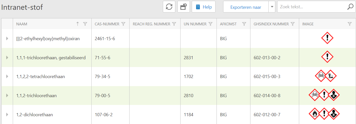Expand the 1,2-dichloorethaan row details

(7, 115)
